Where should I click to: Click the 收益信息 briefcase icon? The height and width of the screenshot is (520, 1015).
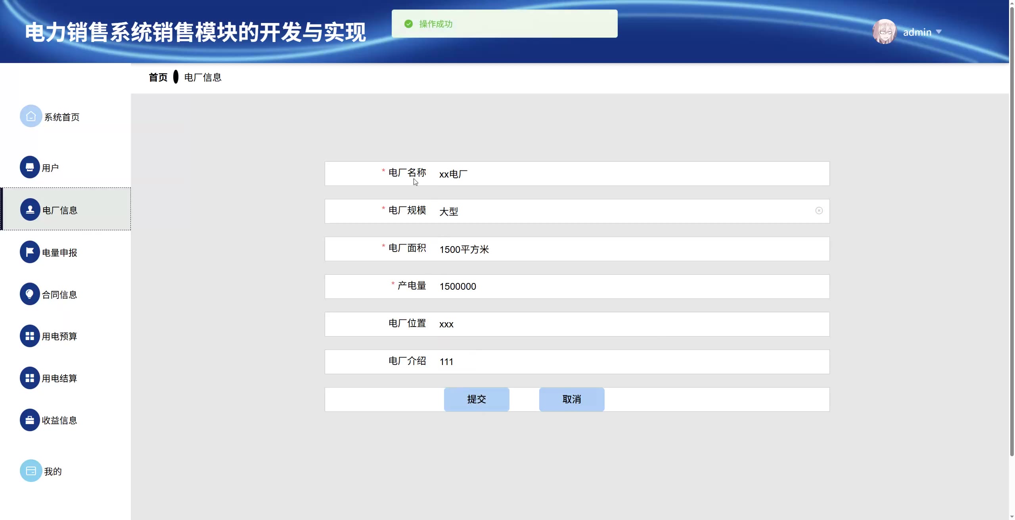[30, 420]
